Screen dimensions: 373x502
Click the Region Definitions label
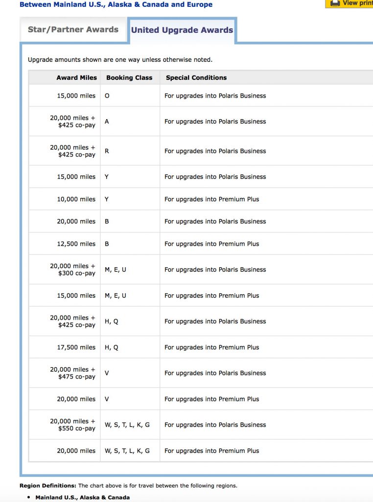[48, 486]
